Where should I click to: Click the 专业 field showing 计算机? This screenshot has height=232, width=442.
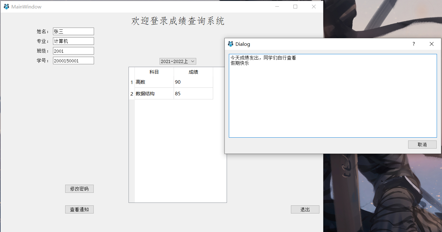[73, 41]
